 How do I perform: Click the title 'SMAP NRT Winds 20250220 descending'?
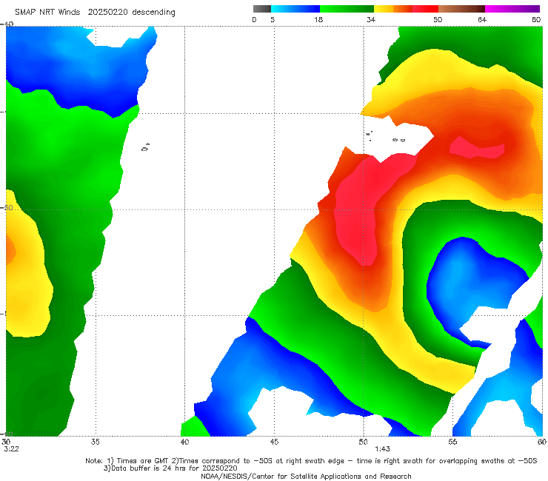click(95, 13)
